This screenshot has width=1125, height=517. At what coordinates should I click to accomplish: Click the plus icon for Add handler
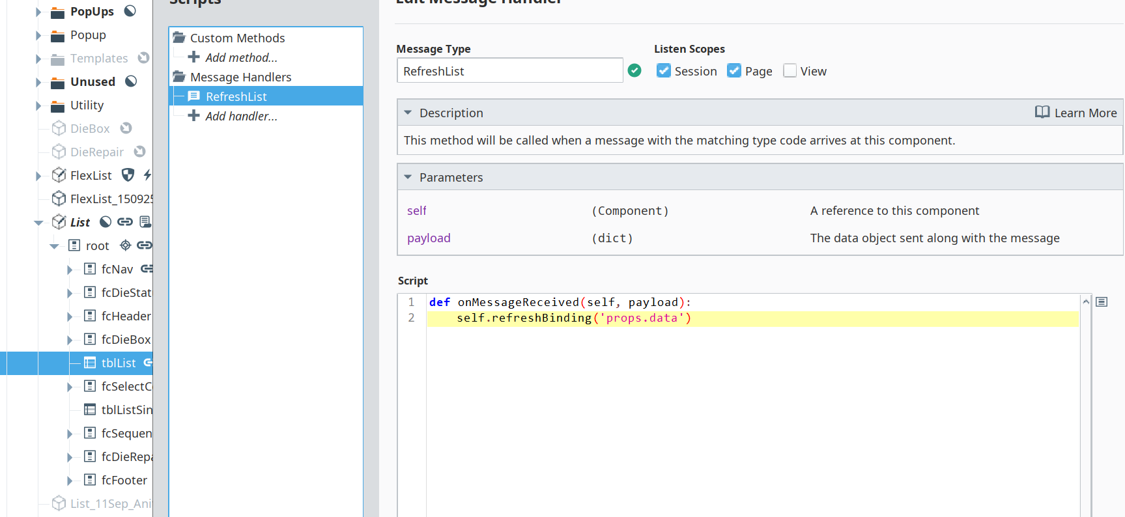(193, 116)
